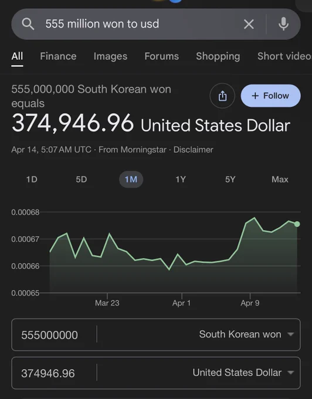Click the share icon beside Follow
The width and height of the screenshot is (312, 399).
(x=222, y=96)
